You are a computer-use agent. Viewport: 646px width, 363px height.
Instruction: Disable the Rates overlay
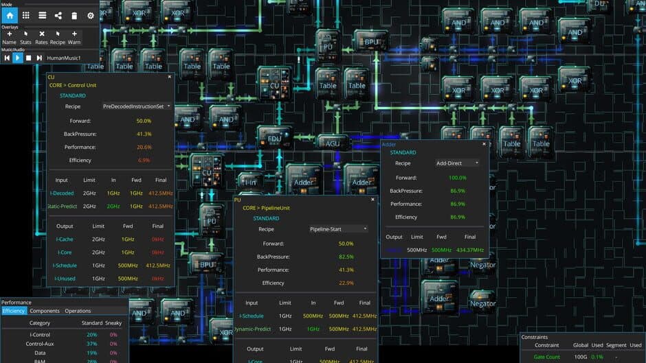pyautogui.click(x=42, y=37)
